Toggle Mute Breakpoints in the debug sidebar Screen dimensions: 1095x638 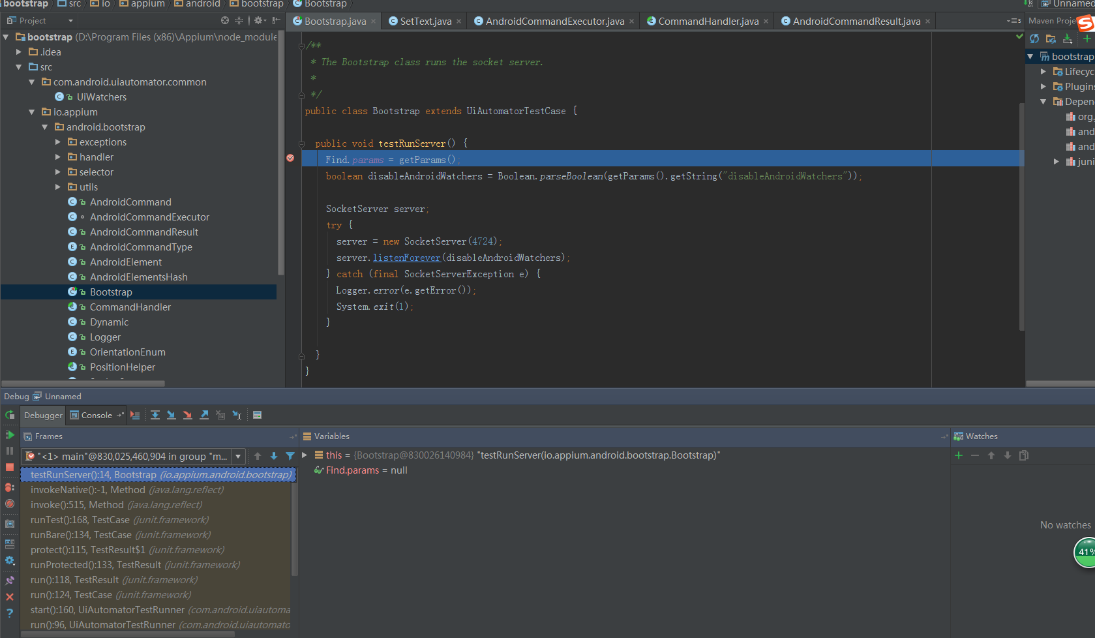(10, 504)
